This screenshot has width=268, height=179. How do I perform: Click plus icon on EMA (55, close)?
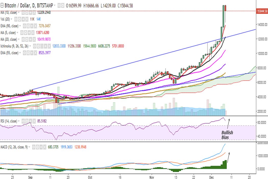pos(32,53)
